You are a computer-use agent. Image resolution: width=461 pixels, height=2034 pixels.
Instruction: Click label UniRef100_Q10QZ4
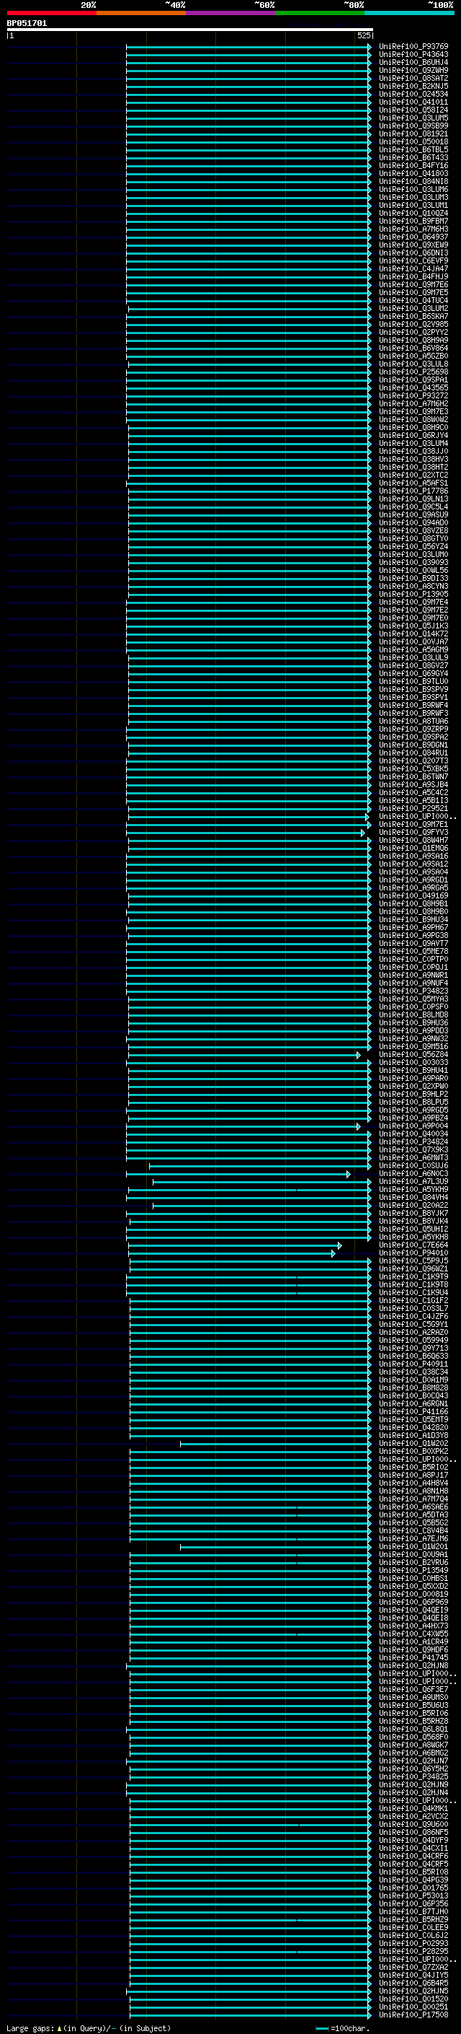[x=413, y=213]
